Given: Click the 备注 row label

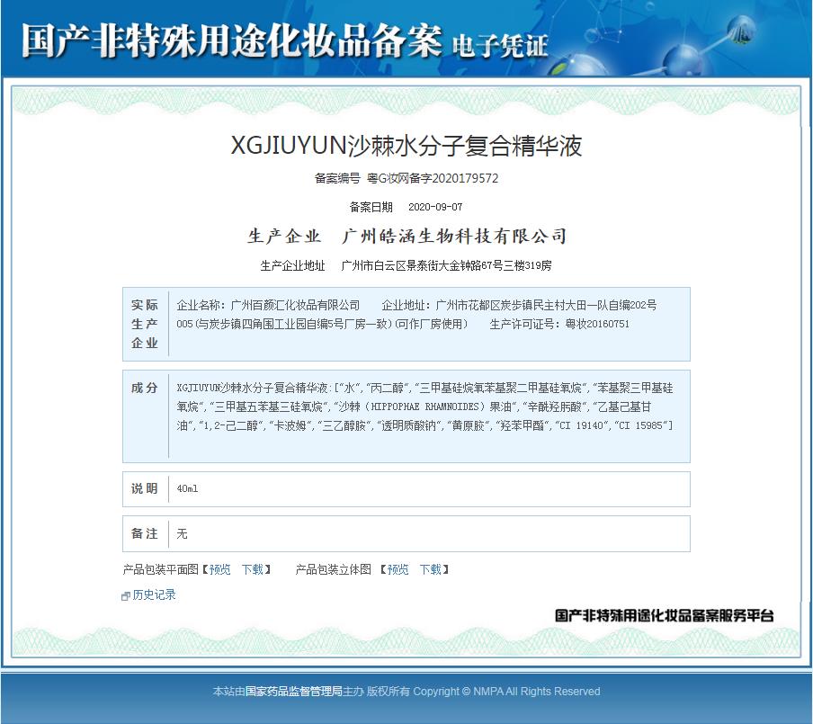Looking at the screenshot, I should 145,534.
